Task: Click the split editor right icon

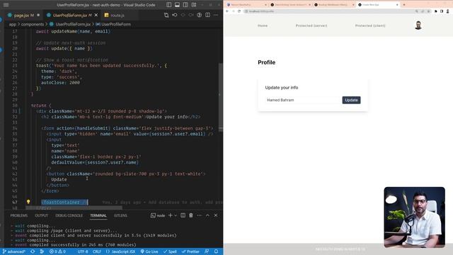Action: 207,15
